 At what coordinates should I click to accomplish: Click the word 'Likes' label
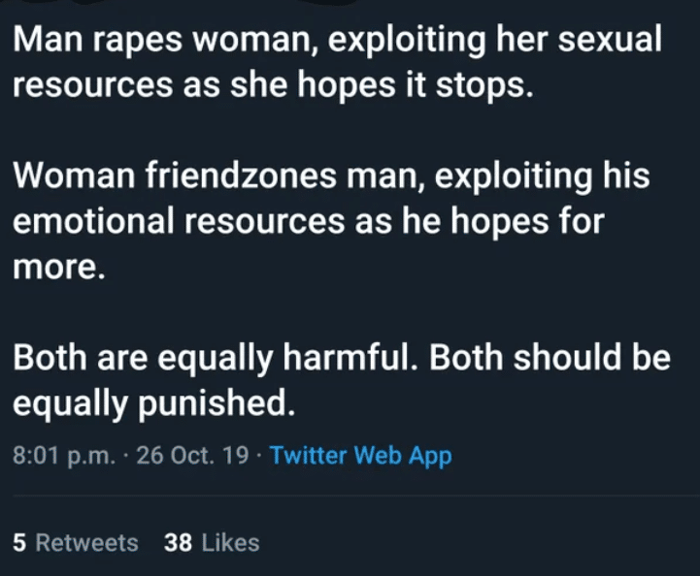230,543
